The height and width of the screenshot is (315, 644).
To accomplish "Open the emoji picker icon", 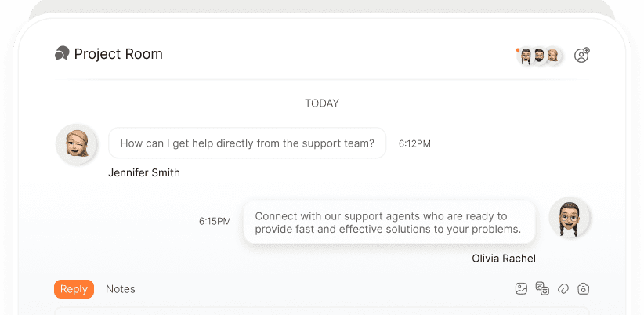I will pyautogui.click(x=542, y=288).
